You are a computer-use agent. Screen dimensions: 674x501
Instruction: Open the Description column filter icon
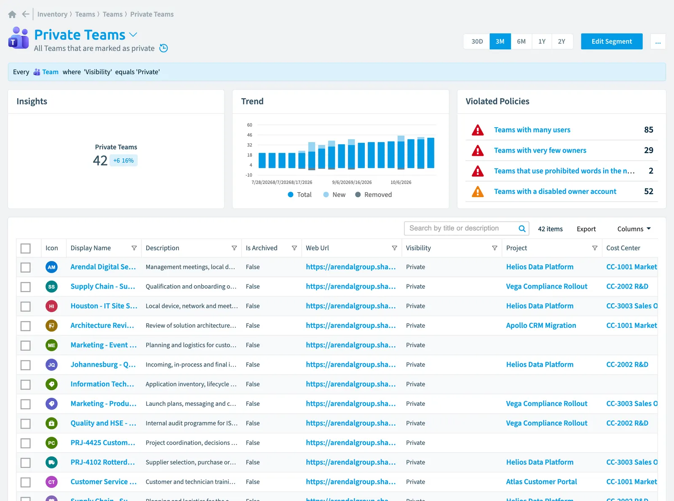234,248
